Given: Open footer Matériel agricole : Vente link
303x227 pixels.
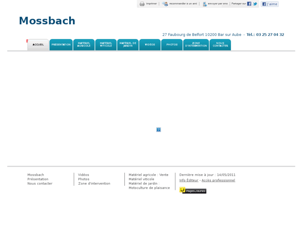Looking at the screenshot, I should [x=148, y=175].
